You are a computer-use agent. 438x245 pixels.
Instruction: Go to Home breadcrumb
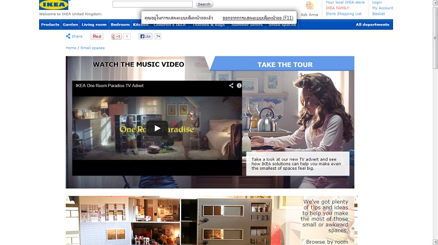click(x=71, y=48)
